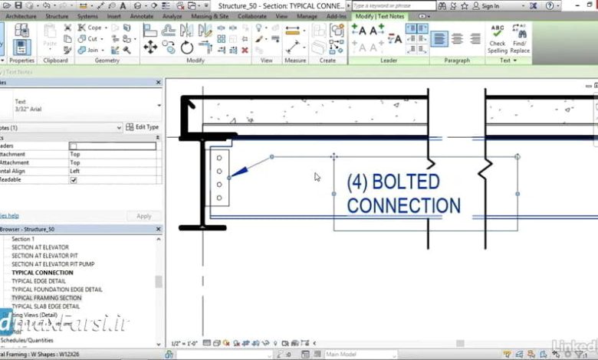Open the Annotate ribbon tab
Screen dimensions: 598x360
(142, 16)
